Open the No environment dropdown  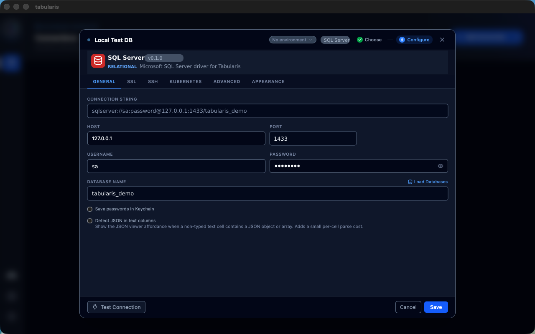293,40
